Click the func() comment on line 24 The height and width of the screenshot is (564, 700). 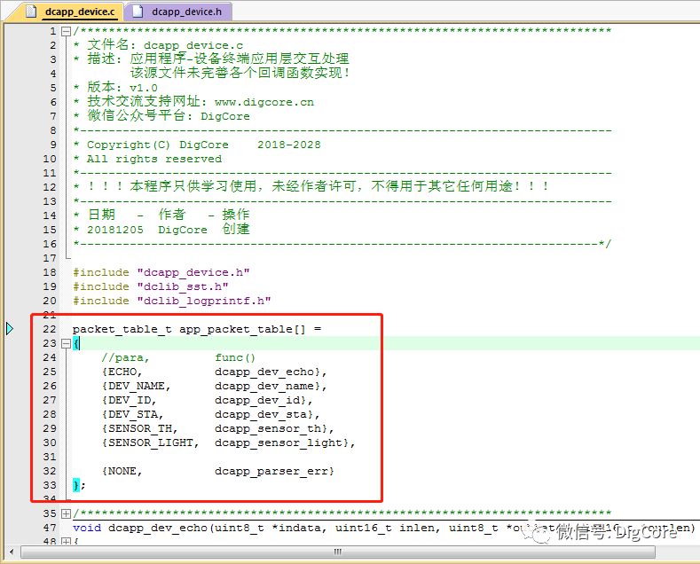tap(235, 358)
